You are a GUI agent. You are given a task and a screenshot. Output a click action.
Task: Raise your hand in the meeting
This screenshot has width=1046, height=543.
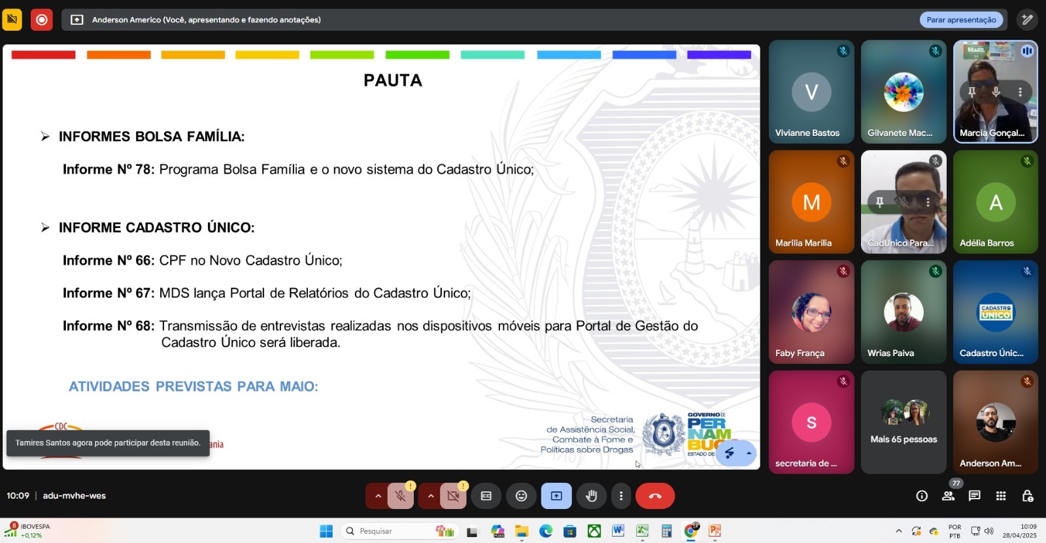pos(591,496)
